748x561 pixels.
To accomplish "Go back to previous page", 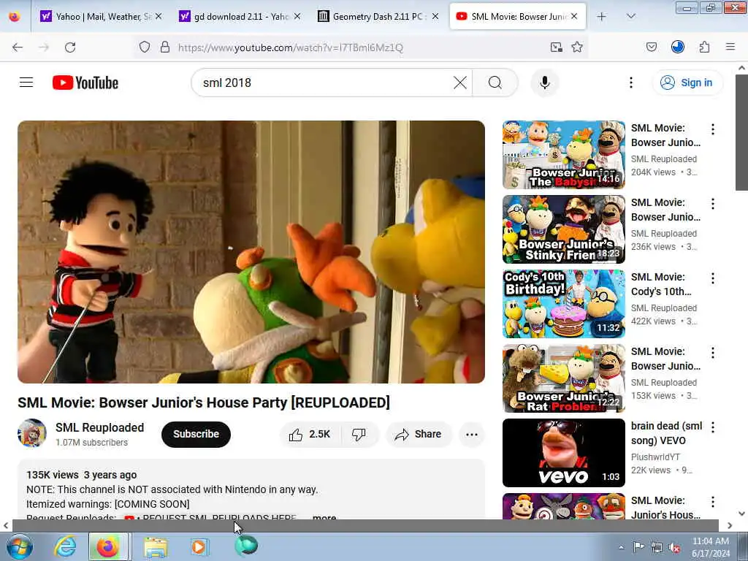I will coord(18,47).
